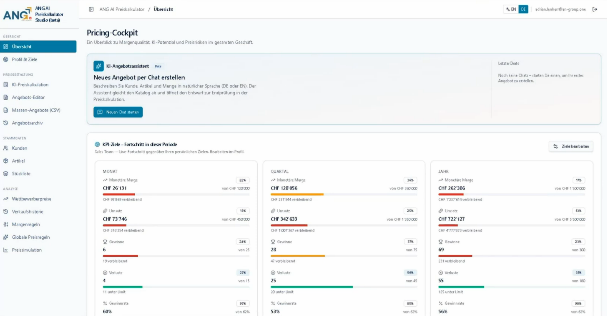Click the Quartal Verluste green progress bar

(x=344, y=287)
